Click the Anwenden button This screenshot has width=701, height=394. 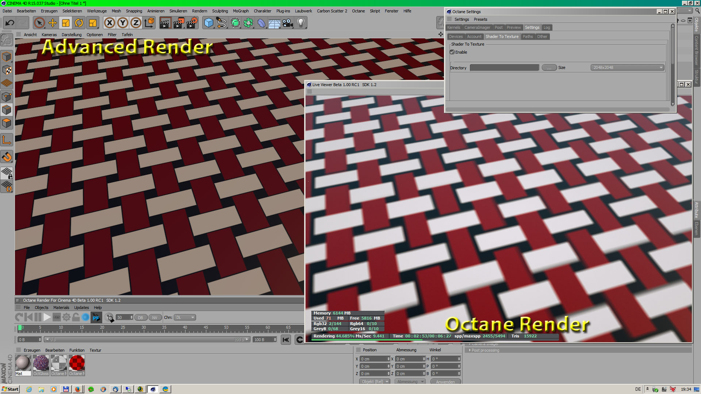445,382
